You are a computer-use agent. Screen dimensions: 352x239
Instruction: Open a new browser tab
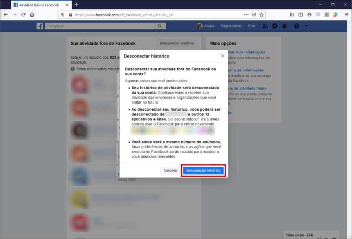(x=76, y=5)
